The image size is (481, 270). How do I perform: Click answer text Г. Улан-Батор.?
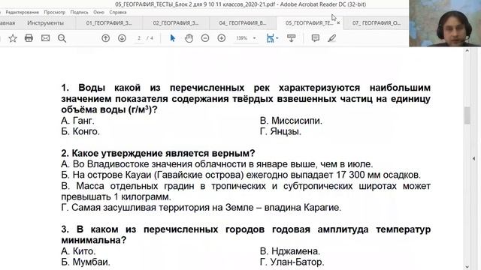click(292, 262)
